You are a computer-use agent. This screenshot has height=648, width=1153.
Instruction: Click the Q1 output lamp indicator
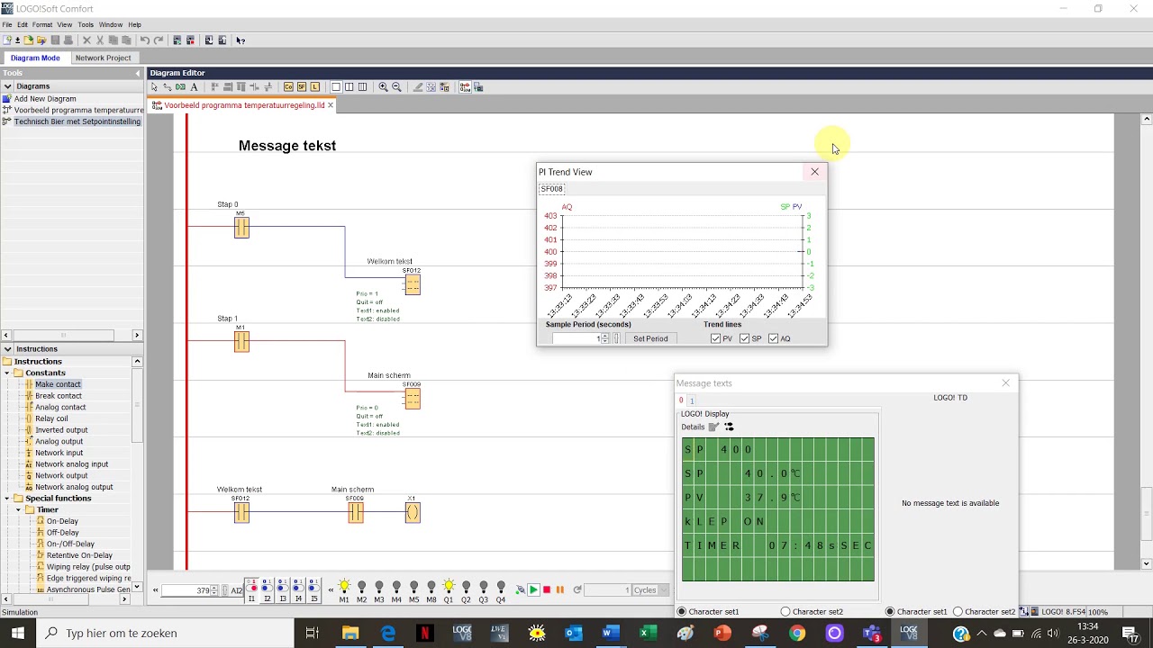(449, 587)
